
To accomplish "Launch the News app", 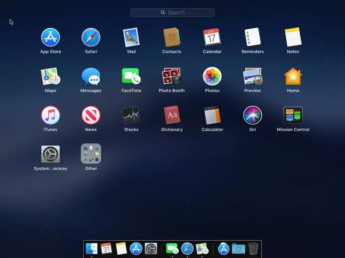I will coord(91,115).
